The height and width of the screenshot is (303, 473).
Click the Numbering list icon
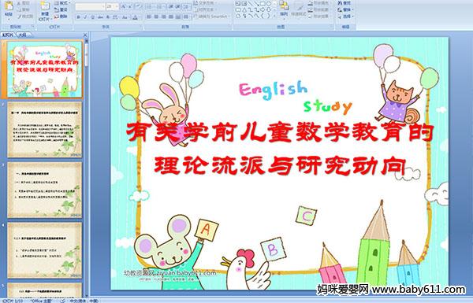point(159,6)
